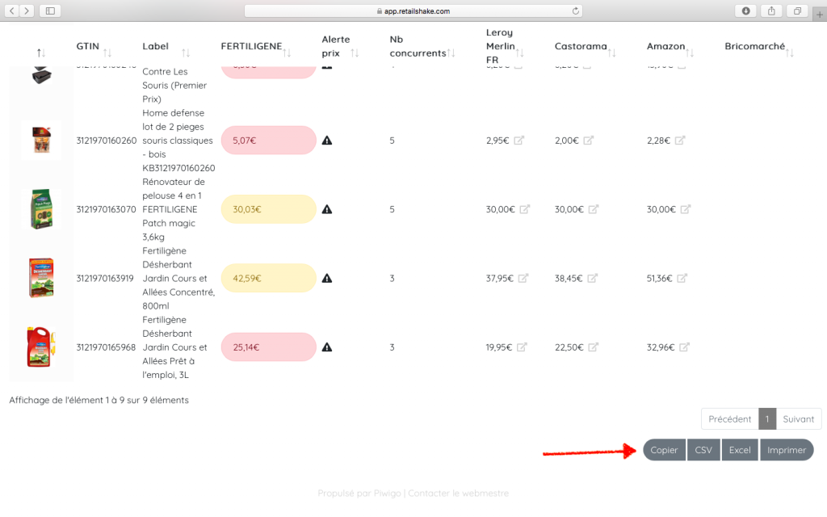Click the red 5,07€ price pill
This screenshot has height=517, width=827.
point(268,141)
